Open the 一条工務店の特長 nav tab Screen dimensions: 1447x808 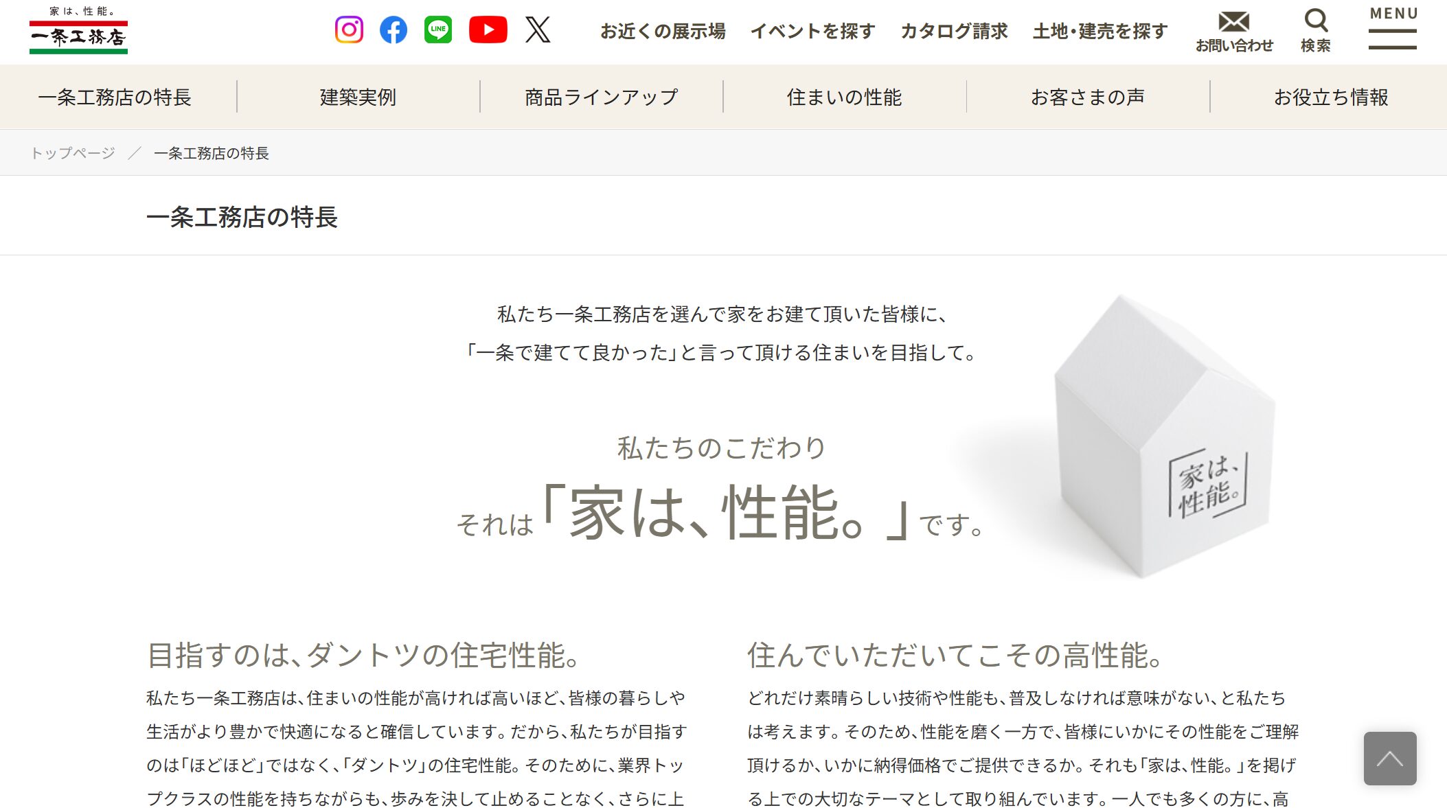(115, 97)
